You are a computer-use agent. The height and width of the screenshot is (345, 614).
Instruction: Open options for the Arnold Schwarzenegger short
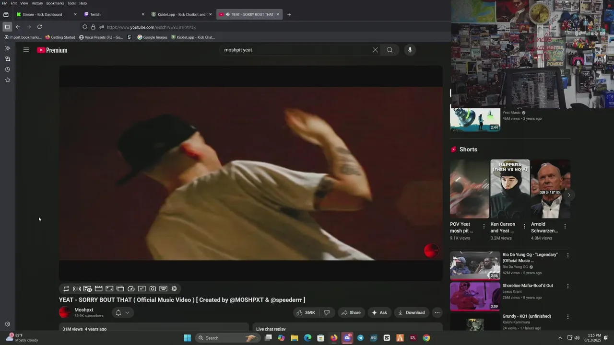click(565, 226)
